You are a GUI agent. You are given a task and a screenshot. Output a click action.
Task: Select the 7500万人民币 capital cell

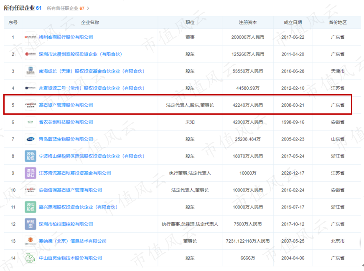(248, 224)
